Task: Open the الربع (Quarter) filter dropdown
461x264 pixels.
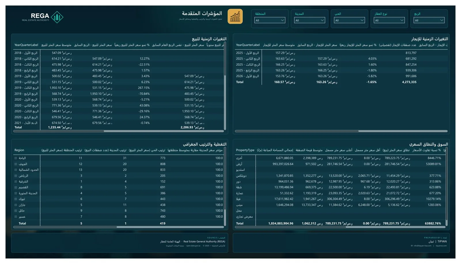Action: (429, 20)
